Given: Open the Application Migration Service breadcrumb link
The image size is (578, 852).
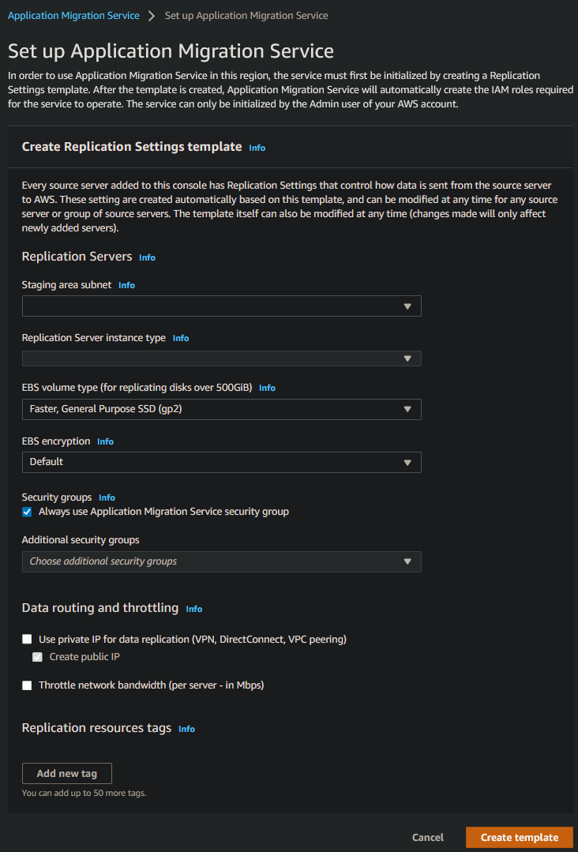Looking at the screenshot, I should tap(73, 14).
